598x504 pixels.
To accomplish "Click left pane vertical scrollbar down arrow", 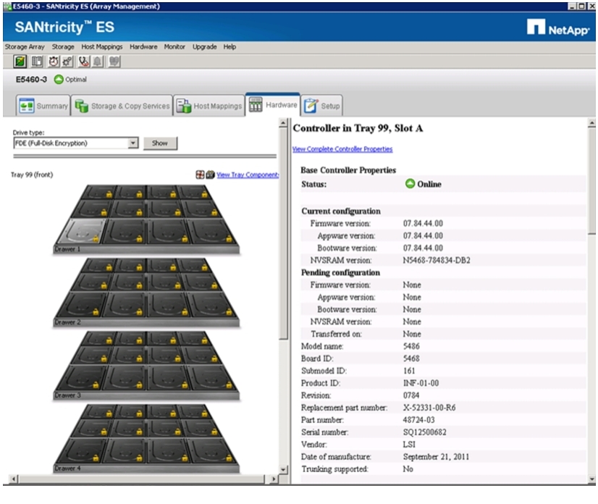I will [x=283, y=470].
